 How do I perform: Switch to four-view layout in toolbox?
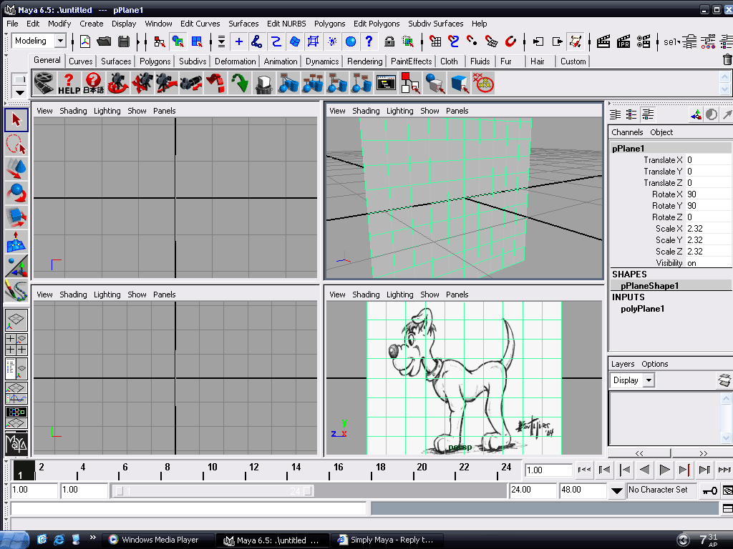click(16, 344)
